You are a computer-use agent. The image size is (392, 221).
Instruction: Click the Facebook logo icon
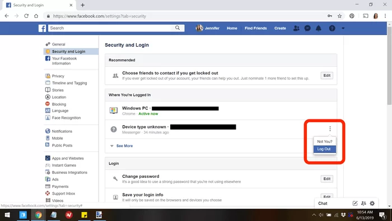42,28
